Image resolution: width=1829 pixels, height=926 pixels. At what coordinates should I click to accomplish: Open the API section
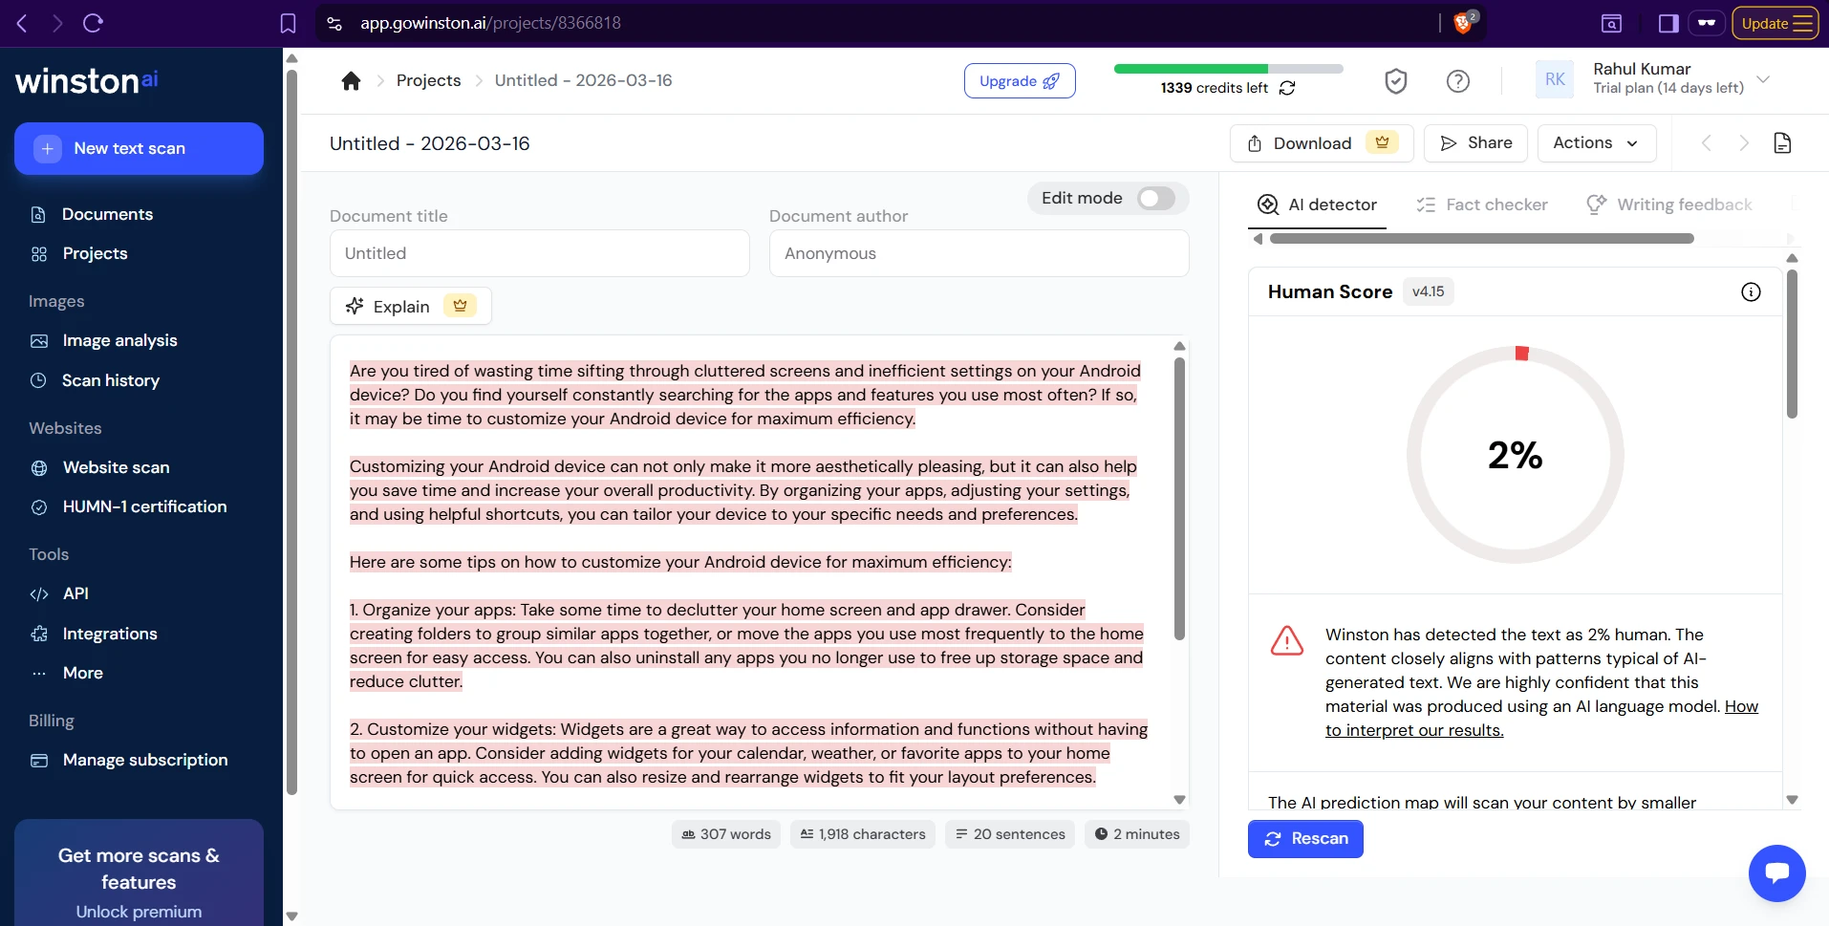coord(74,593)
